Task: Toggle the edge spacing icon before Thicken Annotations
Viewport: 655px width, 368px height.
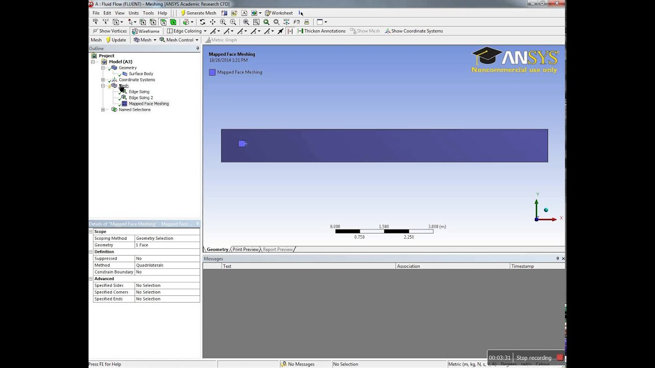Action: click(x=290, y=31)
